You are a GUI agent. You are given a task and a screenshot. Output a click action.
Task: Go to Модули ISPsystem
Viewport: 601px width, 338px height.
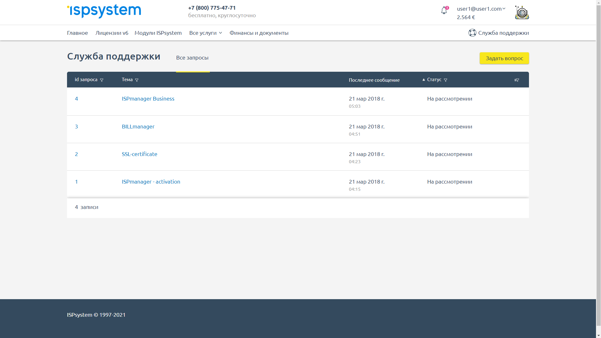(x=158, y=33)
